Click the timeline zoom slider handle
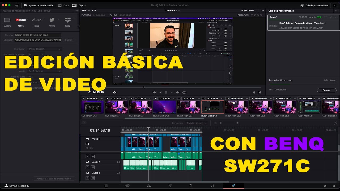340x191 pixels. [x=220, y=123]
